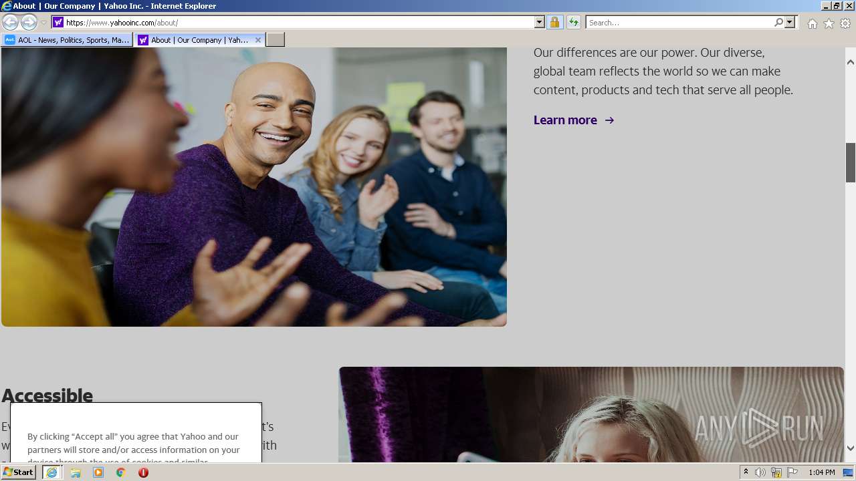Screen dimensions: 856x481
Task: Open Favorites star icon
Action: pos(829,23)
